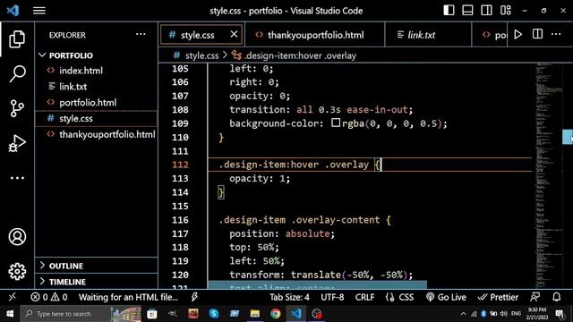
Task: Select style.css in the explorer tree
Action: 97,118
